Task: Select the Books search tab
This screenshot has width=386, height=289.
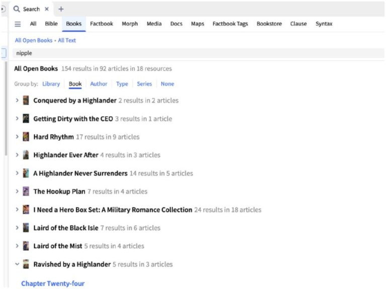Action: click(73, 24)
